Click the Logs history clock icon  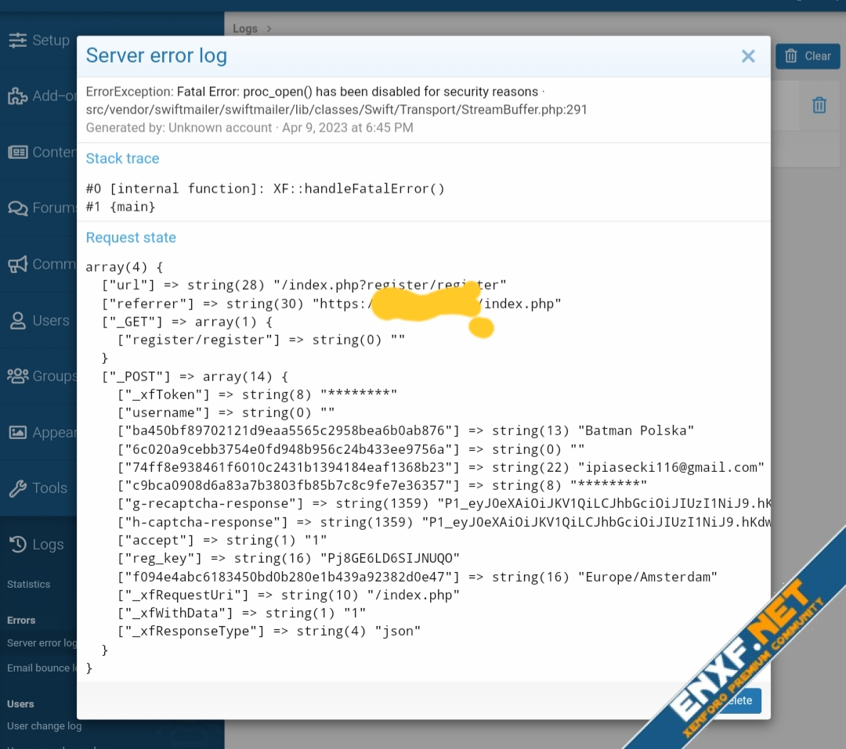pyautogui.click(x=17, y=545)
